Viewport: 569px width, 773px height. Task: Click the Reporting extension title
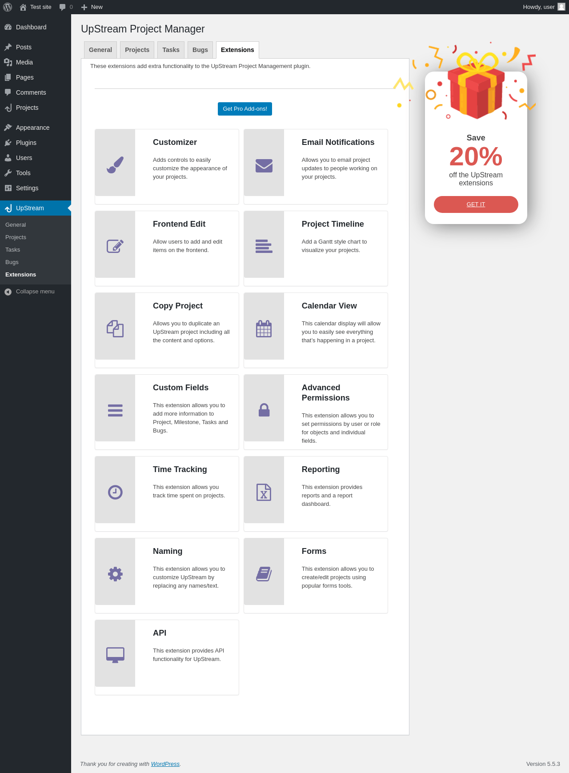pyautogui.click(x=321, y=469)
